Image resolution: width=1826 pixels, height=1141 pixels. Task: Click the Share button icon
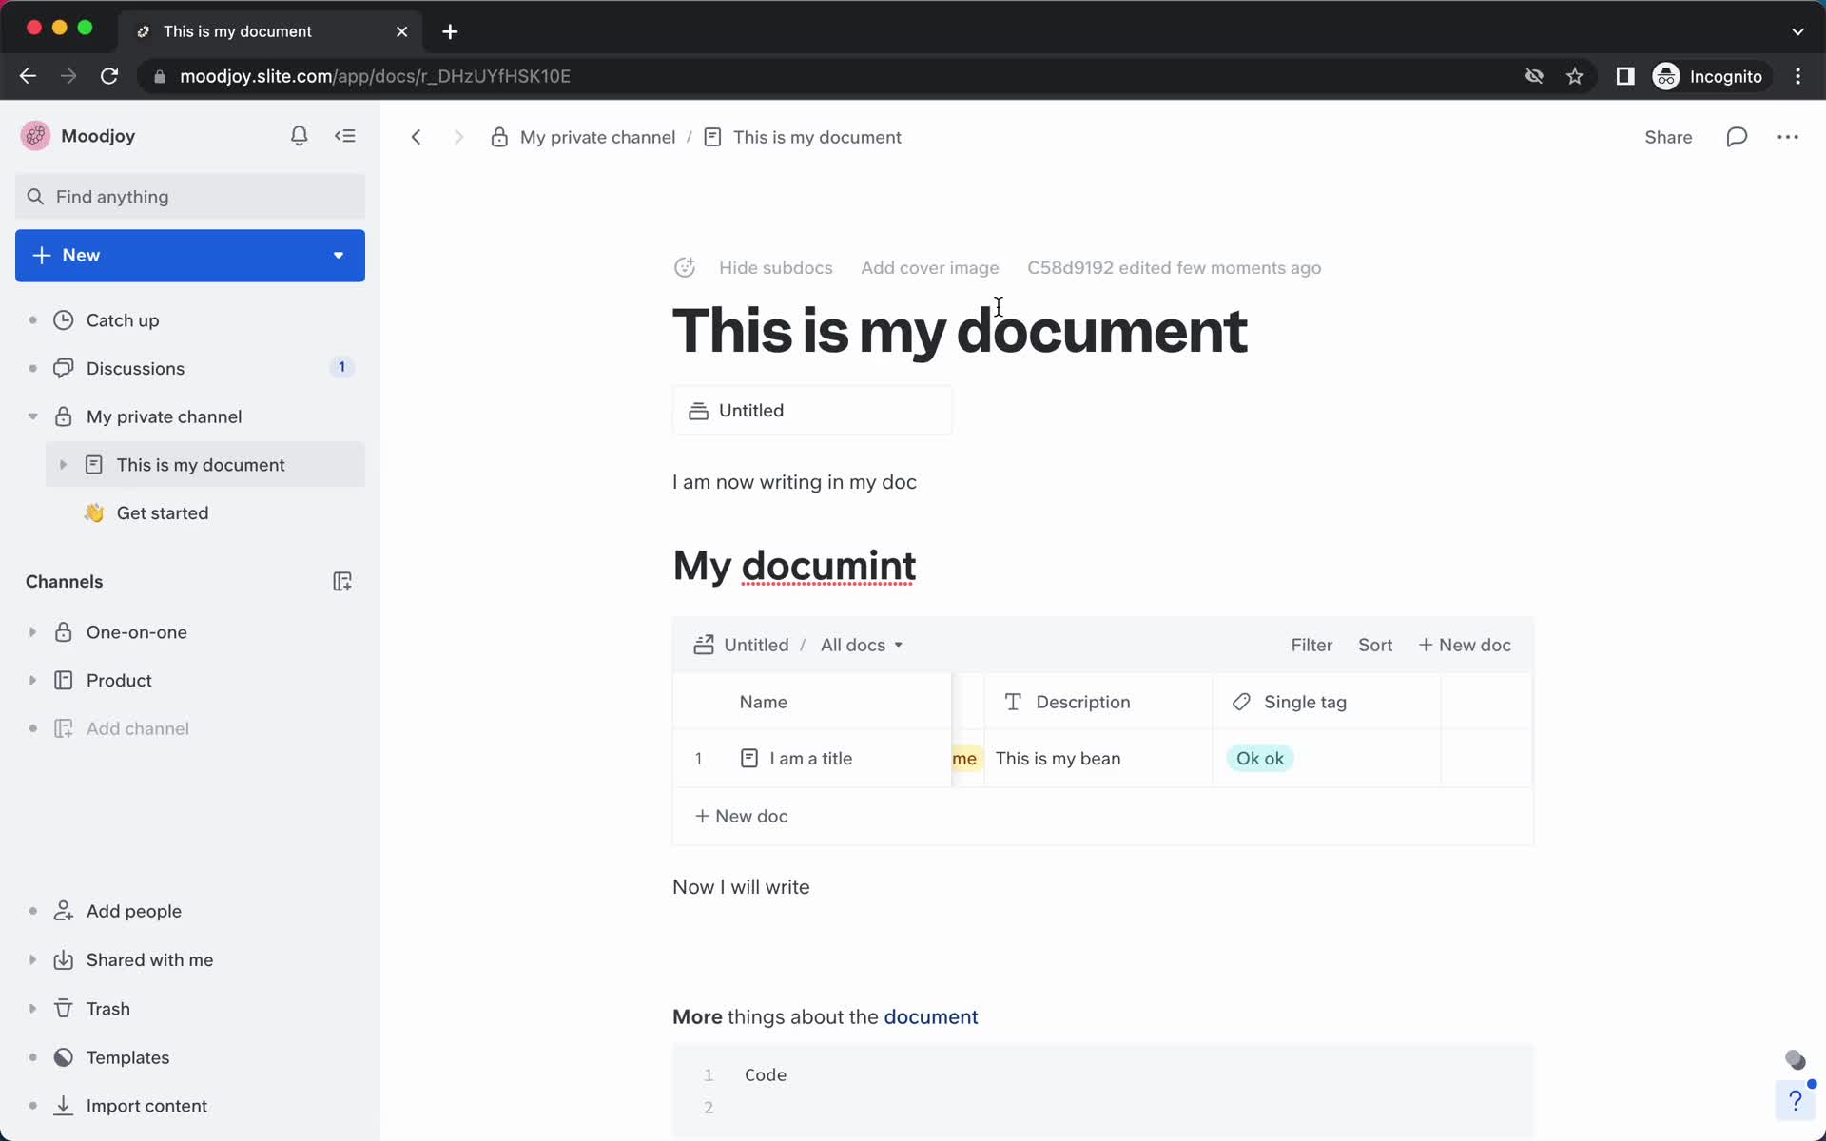pos(1668,135)
